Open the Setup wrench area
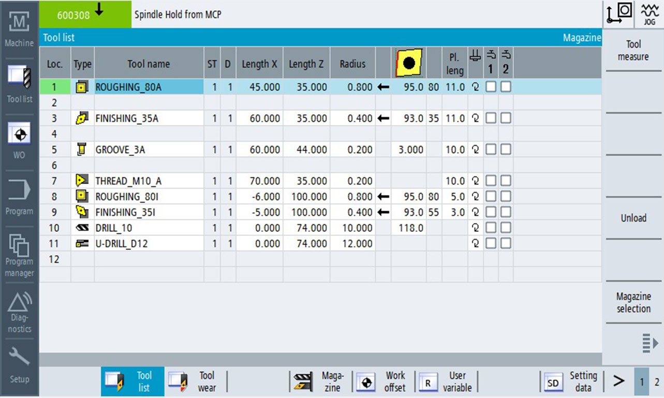This screenshot has height=398, width=664. [19, 365]
